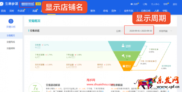This screenshot has width=182, height=92.
Task: Open 个人中心 in the header
Action: point(155,4)
